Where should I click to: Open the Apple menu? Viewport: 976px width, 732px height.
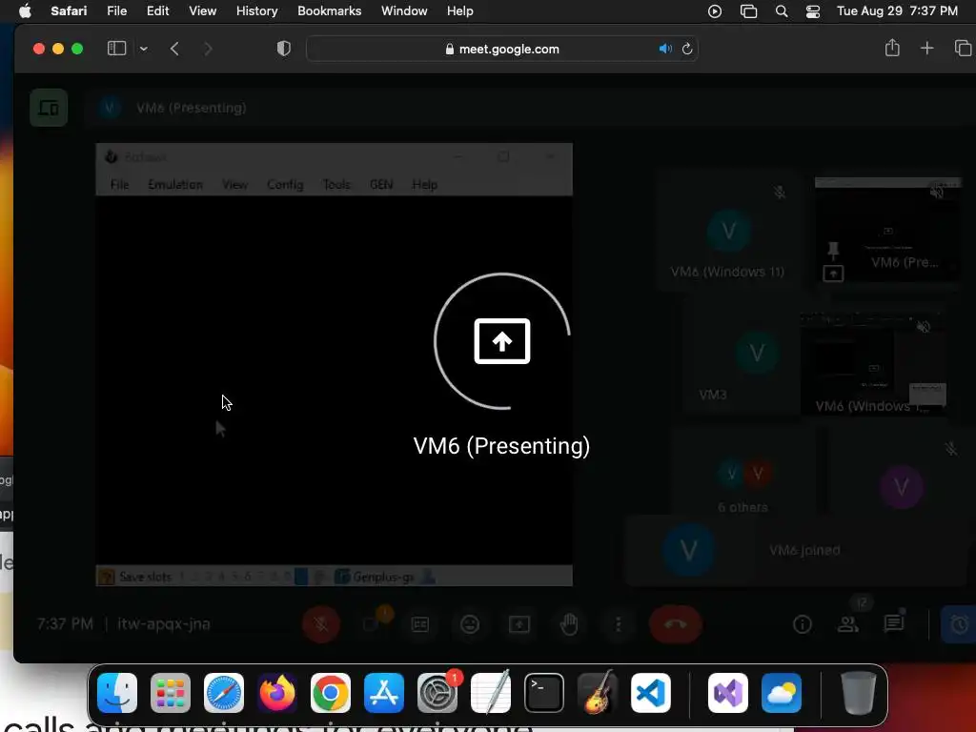(x=25, y=11)
